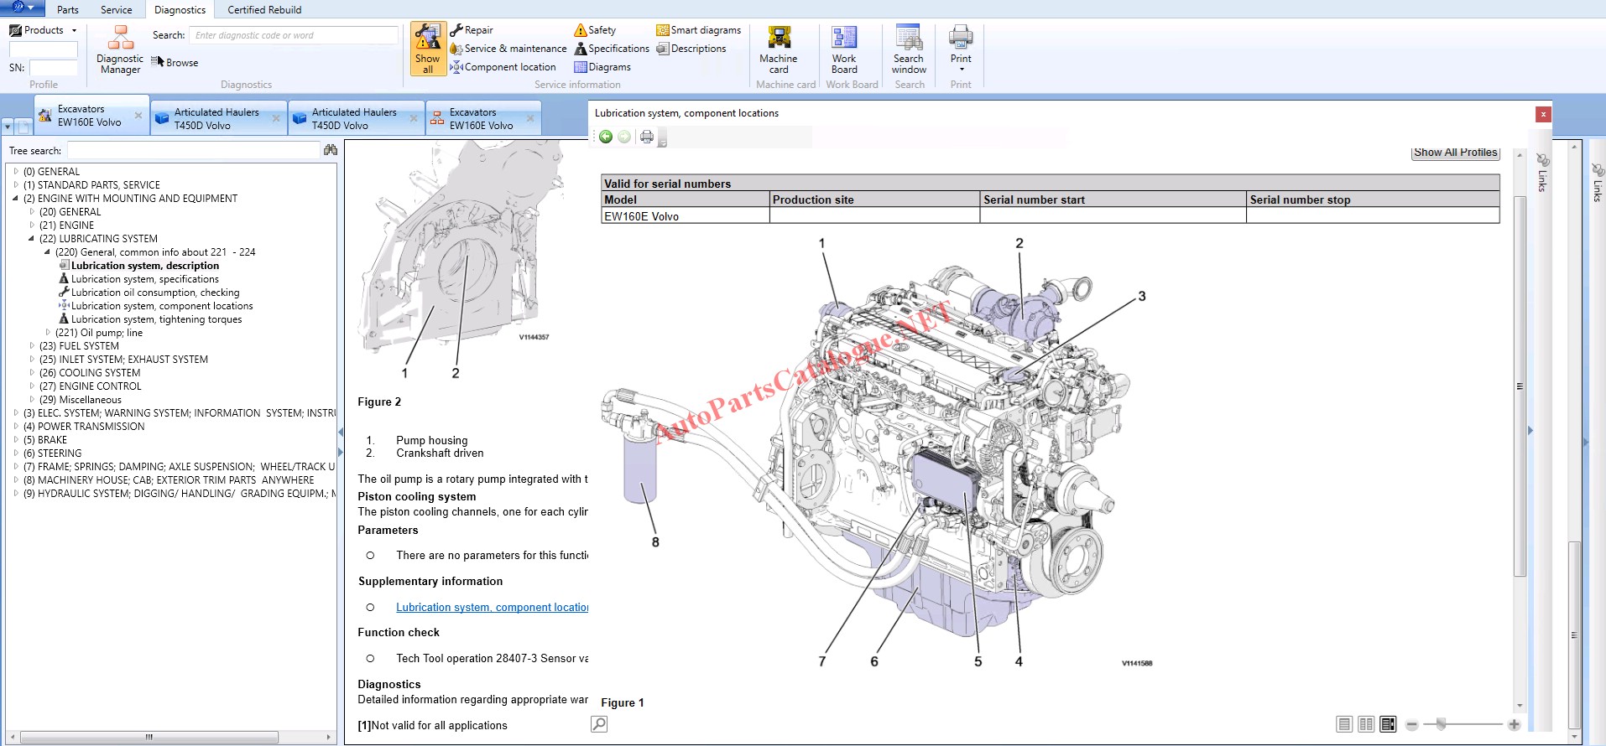Click the binoculars tree search icon
Viewport: 1606px width, 746px height.
pos(331,150)
